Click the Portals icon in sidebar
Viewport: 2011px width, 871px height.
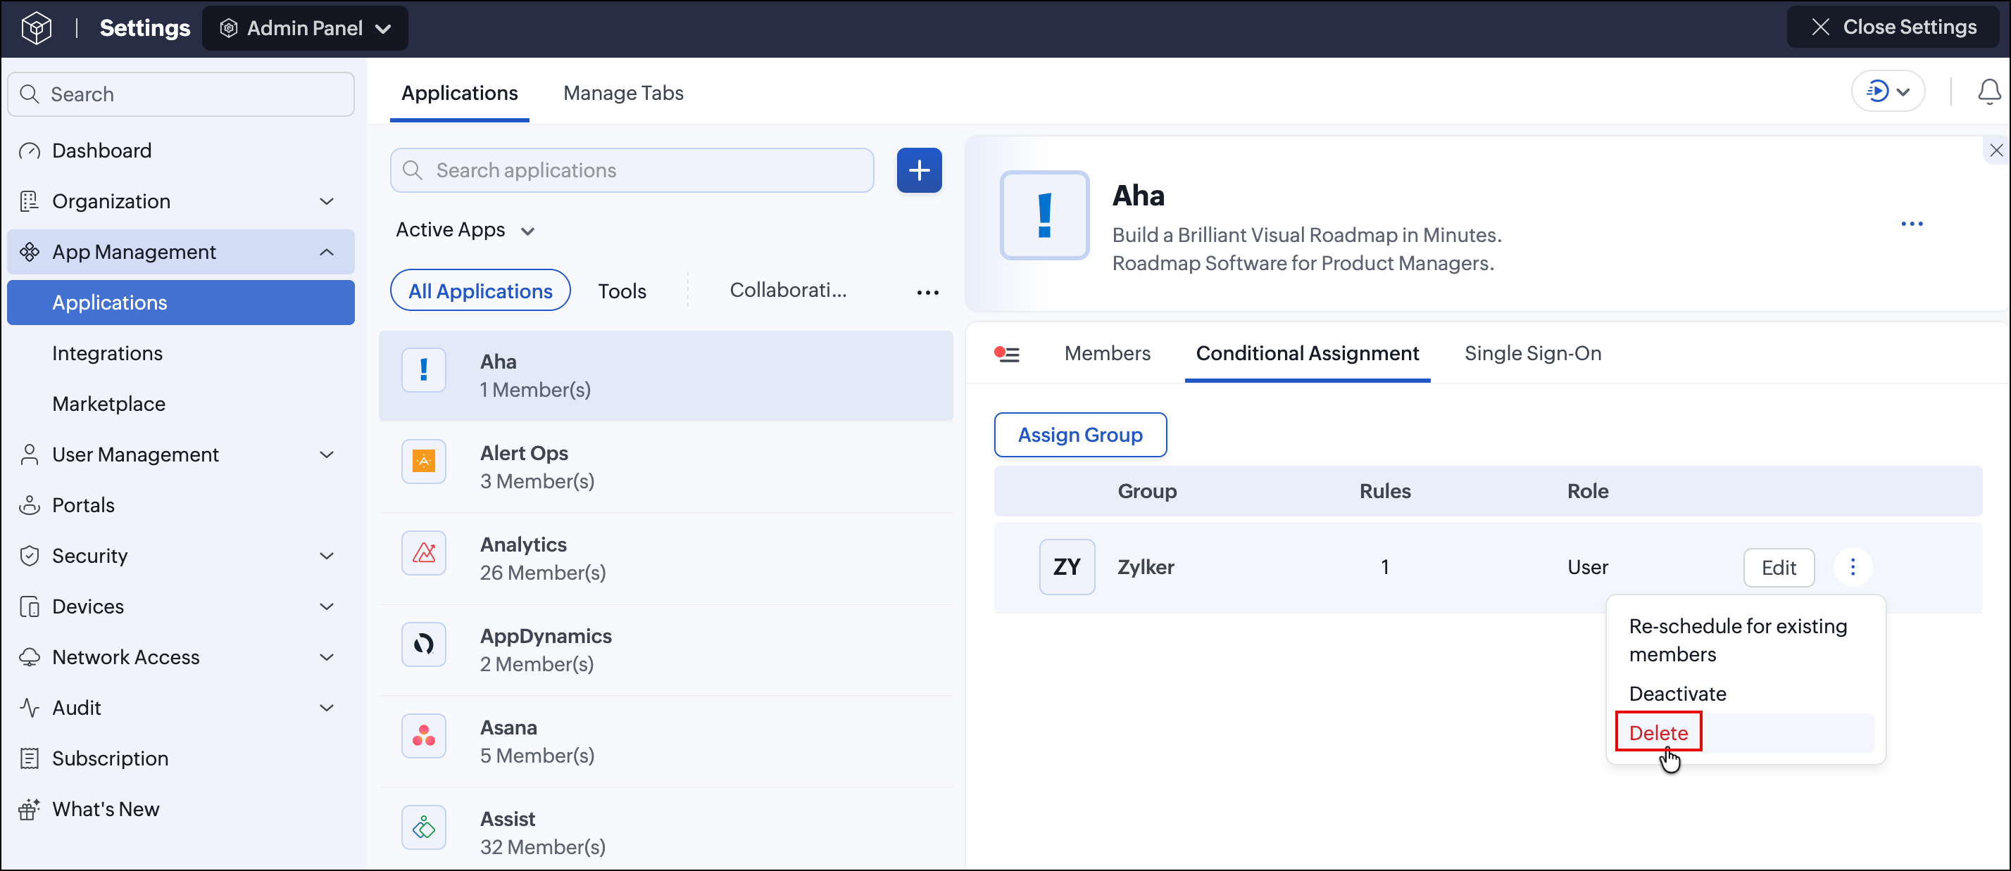pos(30,505)
